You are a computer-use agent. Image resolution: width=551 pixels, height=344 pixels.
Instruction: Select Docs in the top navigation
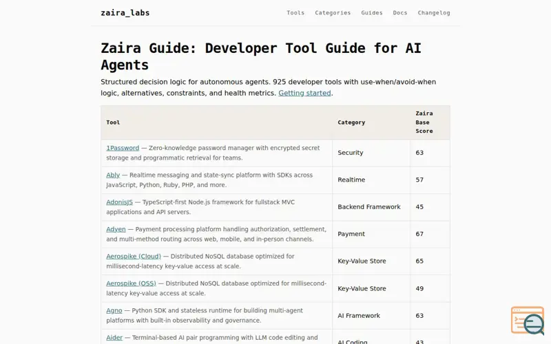coord(400,12)
